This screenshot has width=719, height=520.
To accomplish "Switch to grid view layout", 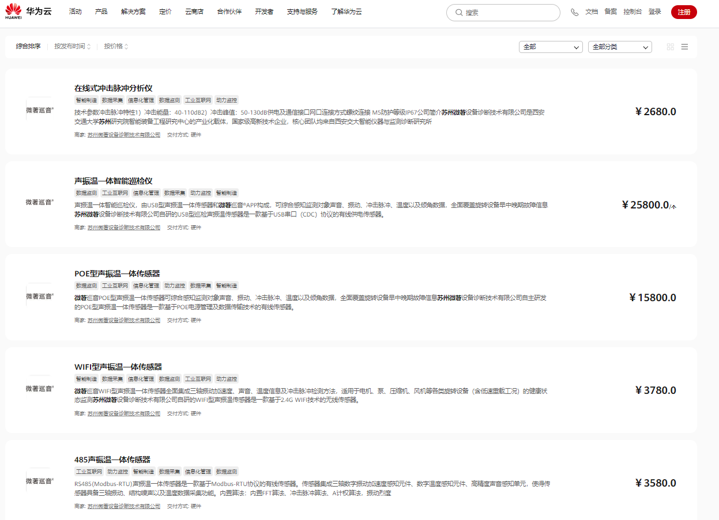I will click(x=670, y=47).
